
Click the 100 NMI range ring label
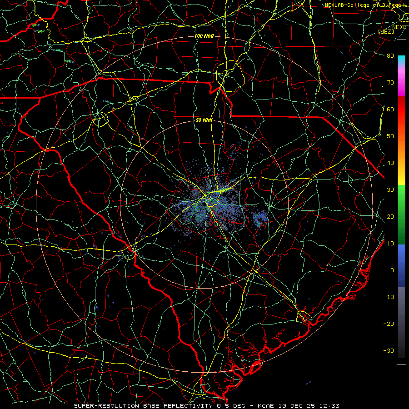pos(204,36)
